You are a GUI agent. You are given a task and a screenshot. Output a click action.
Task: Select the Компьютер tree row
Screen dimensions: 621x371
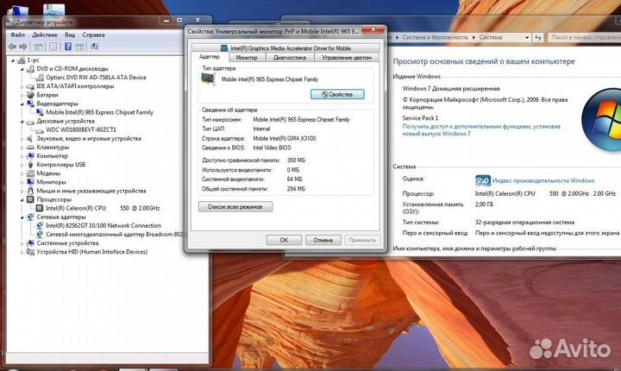53,156
